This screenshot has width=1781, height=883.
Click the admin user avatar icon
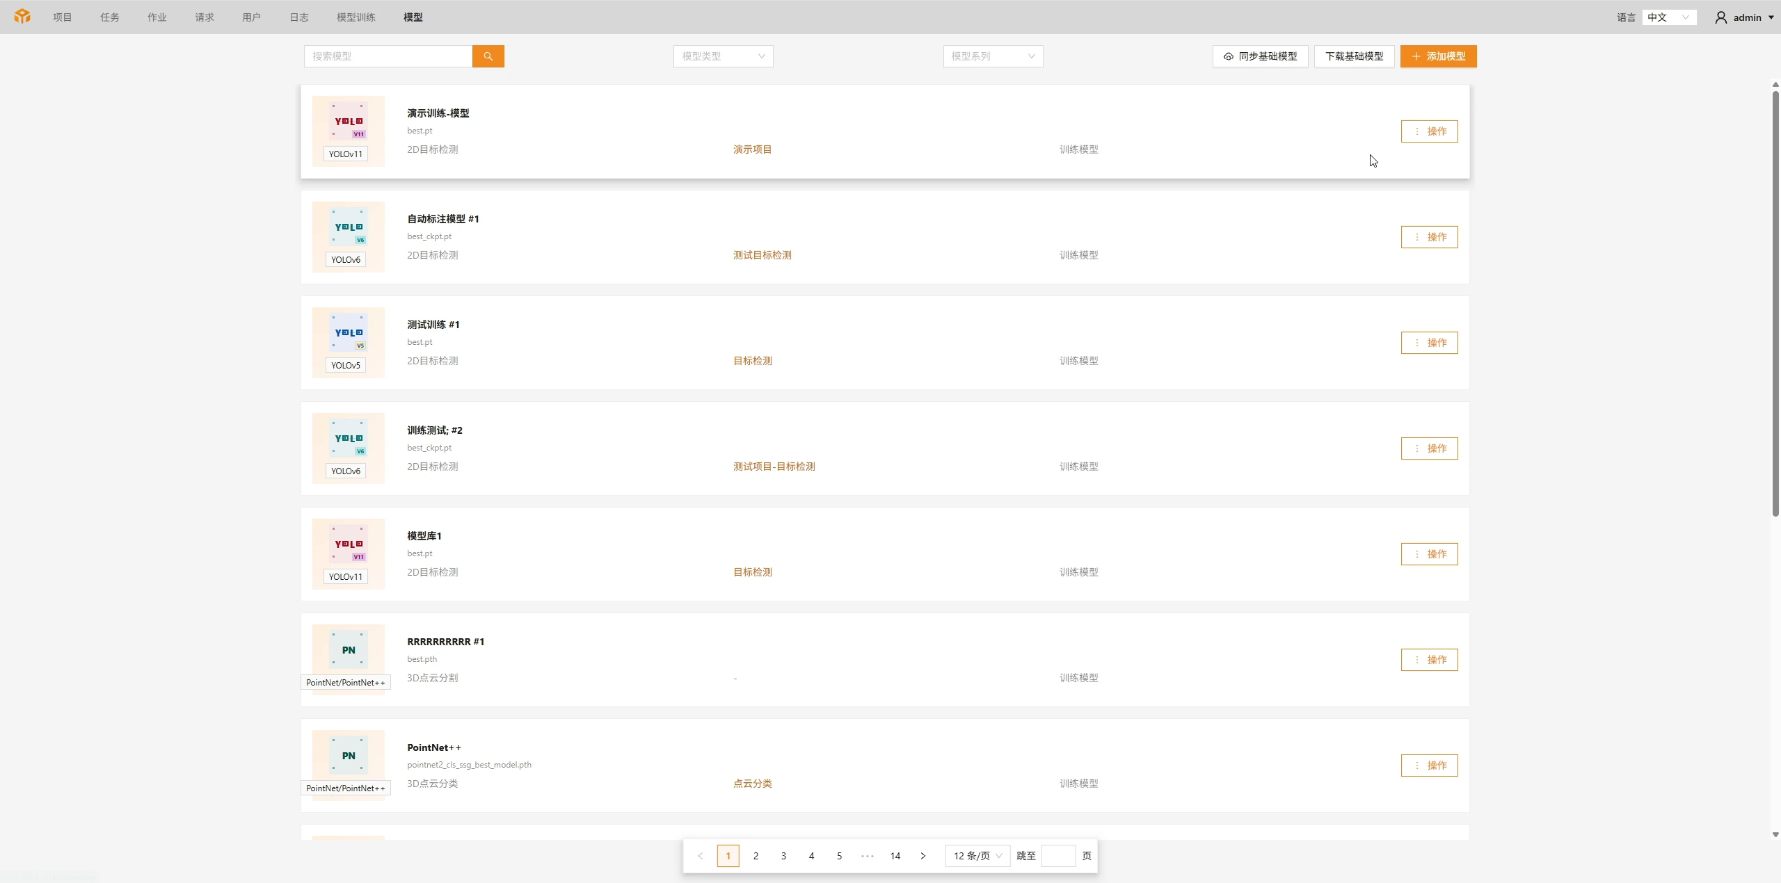1721,17
